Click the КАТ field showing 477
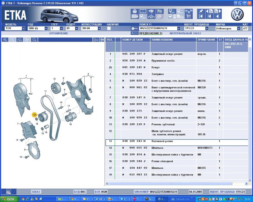This screenshot has width=253, height=202. coord(245,28)
